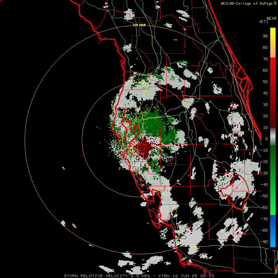Select the 50 NMI range ring label
The height and width of the screenshot is (278, 278).
coord(139,82)
